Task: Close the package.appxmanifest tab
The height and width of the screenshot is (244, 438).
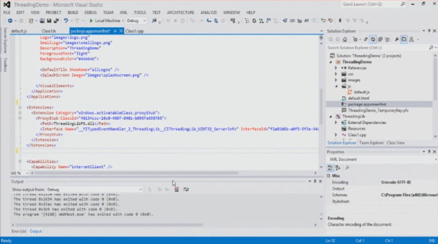Action: click(121, 31)
